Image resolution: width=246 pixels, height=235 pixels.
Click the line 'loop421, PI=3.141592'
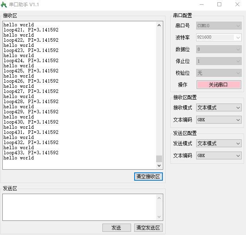[31, 30]
